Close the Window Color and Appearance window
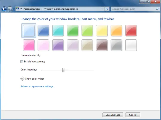 (x=155, y=2)
